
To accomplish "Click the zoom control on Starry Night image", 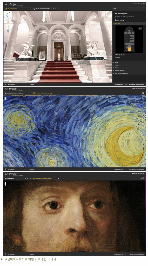I will click(x=5, y=98).
